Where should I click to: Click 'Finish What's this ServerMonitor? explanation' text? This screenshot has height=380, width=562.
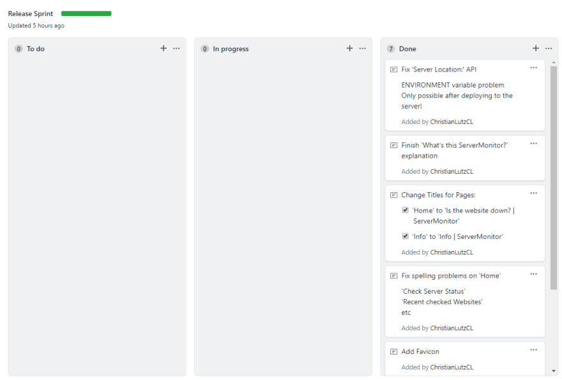pos(455,151)
